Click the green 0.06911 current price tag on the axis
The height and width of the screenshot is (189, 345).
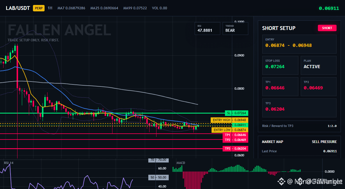[240, 125]
